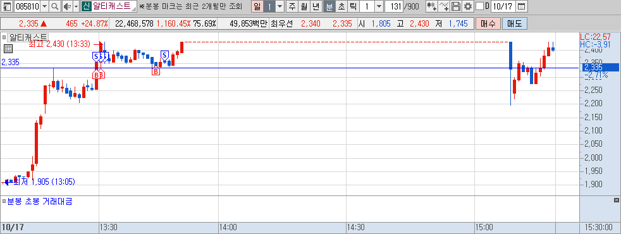
Task: Toggle the D checkbox
Action: pyautogui.click(x=479, y=6)
